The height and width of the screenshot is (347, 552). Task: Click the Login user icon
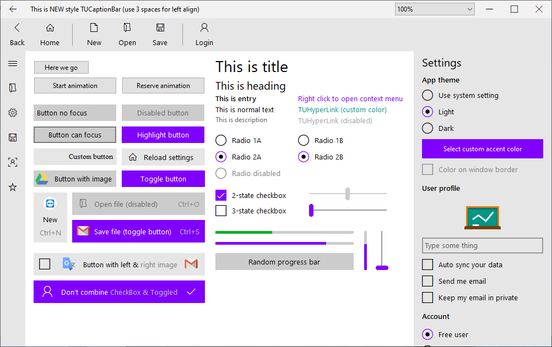pyautogui.click(x=204, y=35)
